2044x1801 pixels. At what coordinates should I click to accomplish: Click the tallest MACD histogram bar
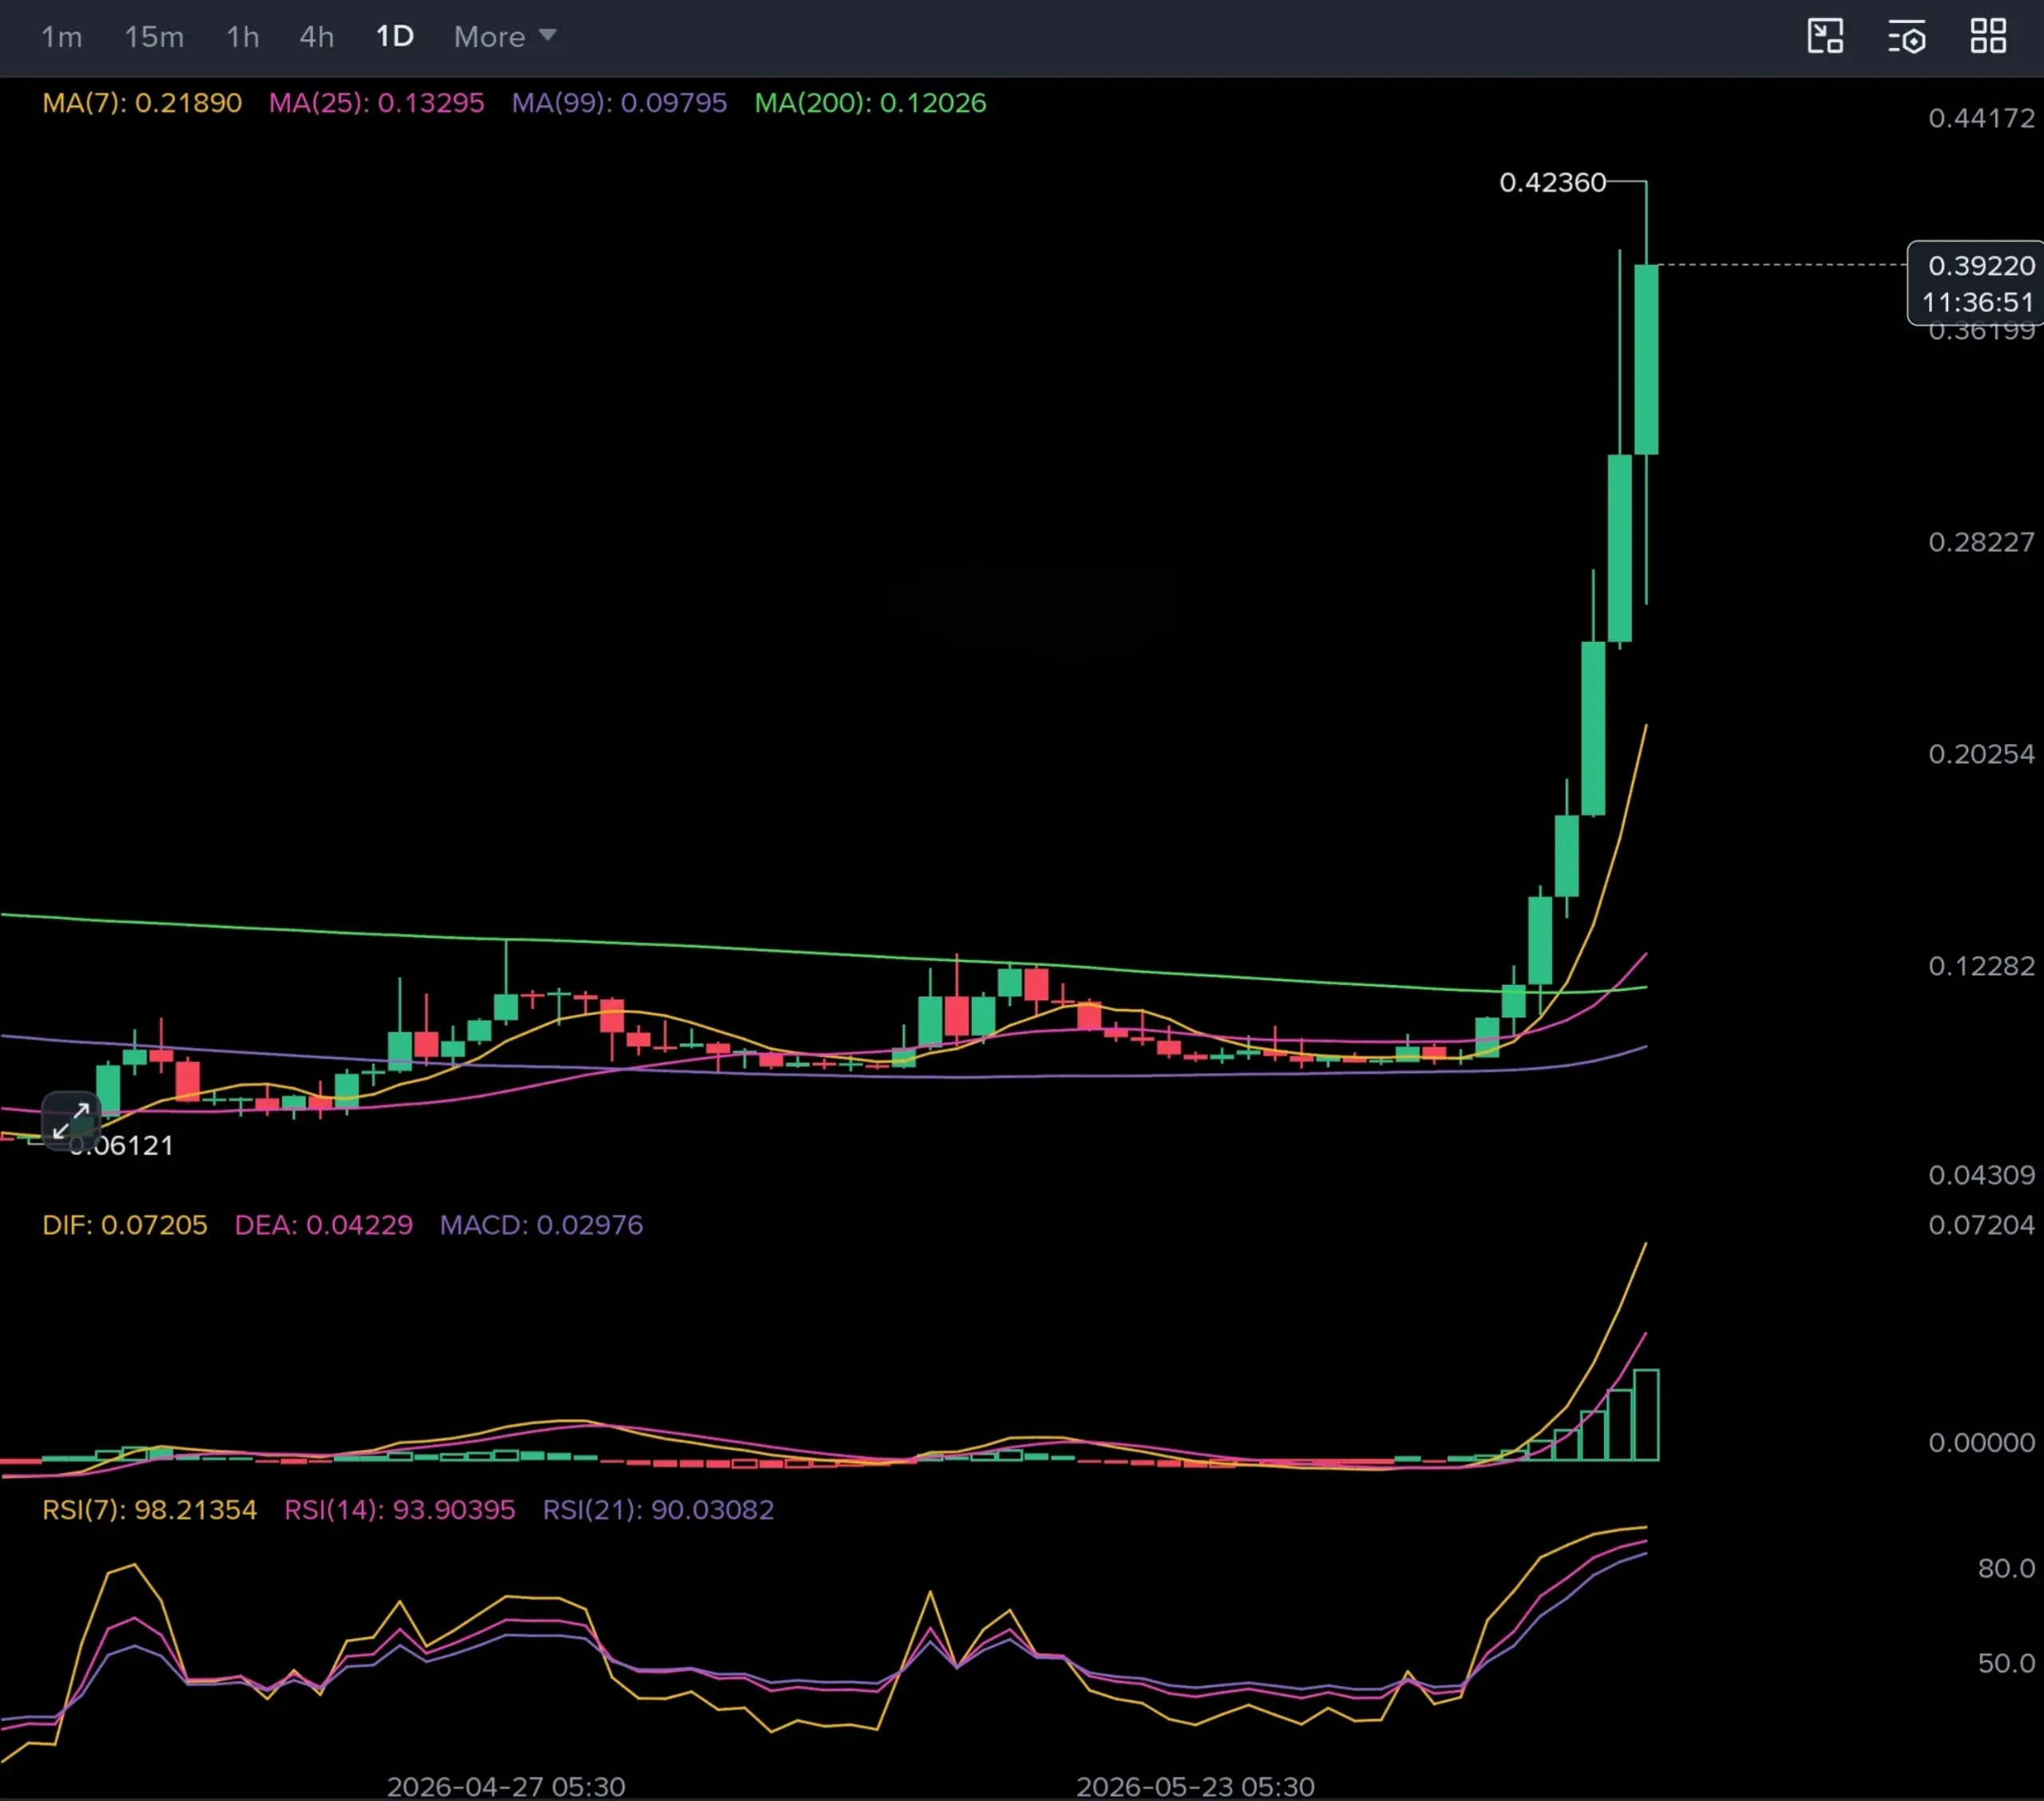(1646, 1415)
